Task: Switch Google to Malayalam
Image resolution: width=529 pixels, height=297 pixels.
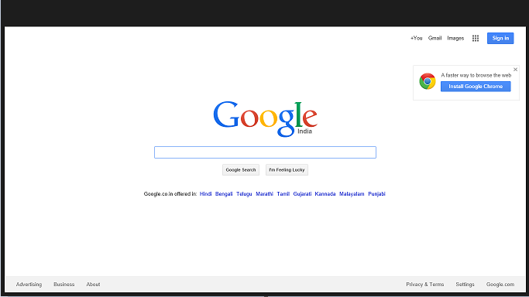Action: (352, 194)
